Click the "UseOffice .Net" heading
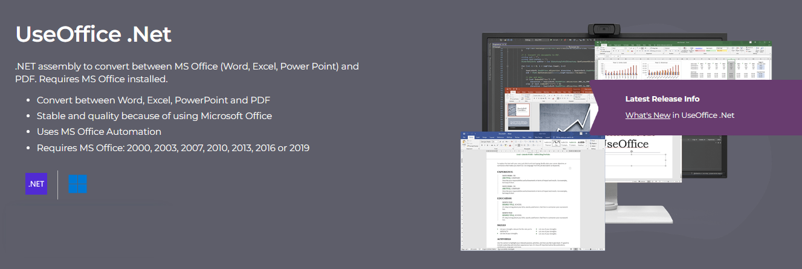The height and width of the screenshot is (269, 802). (x=94, y=34)
